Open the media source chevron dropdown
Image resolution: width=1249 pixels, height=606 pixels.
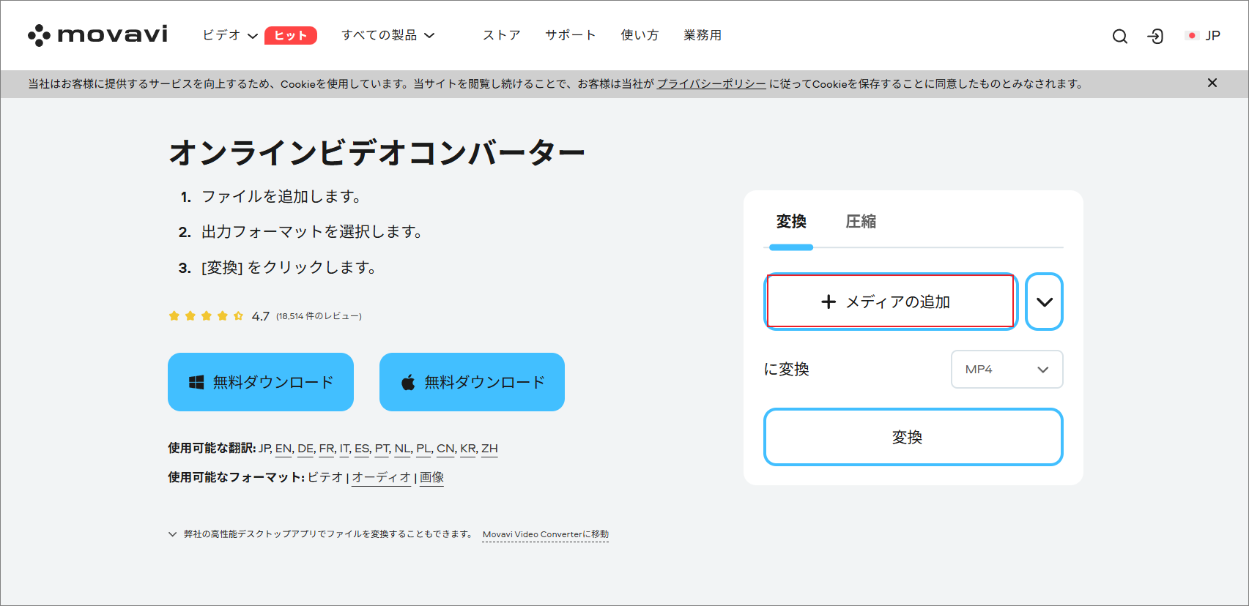coord(1045,302)
